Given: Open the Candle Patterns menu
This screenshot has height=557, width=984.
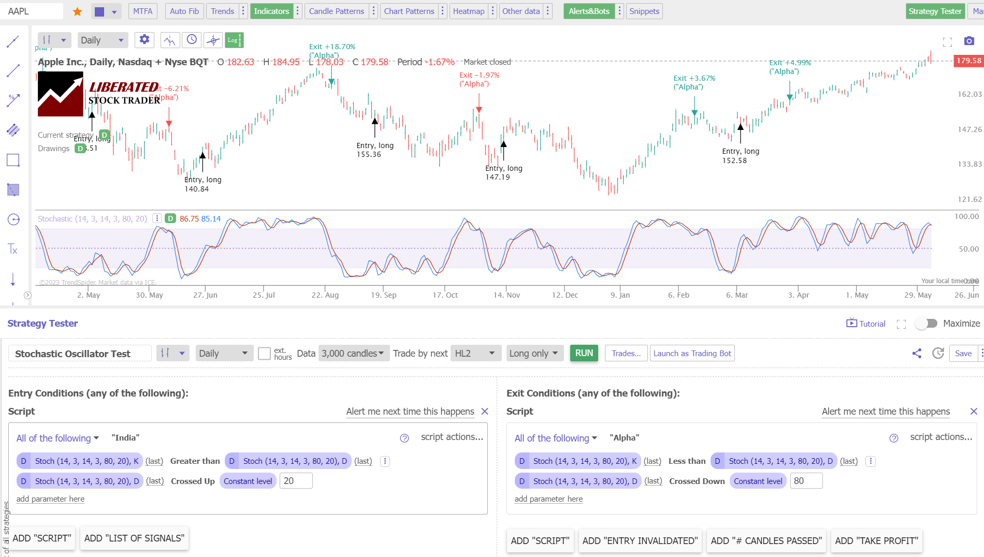Looking at the screenshot, I should point(336,11).
